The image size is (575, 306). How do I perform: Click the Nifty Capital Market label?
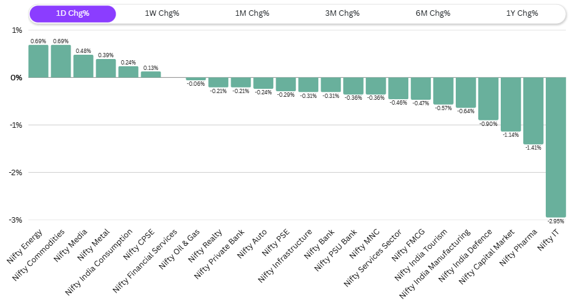click(487, 257)
